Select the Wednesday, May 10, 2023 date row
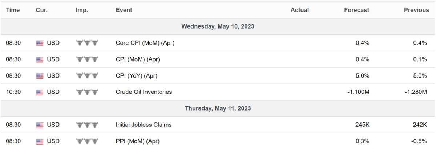Viewport: 436px width, 154px height. tap(218, 26)
